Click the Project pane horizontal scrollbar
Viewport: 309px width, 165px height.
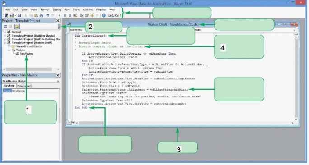[31, 69]
